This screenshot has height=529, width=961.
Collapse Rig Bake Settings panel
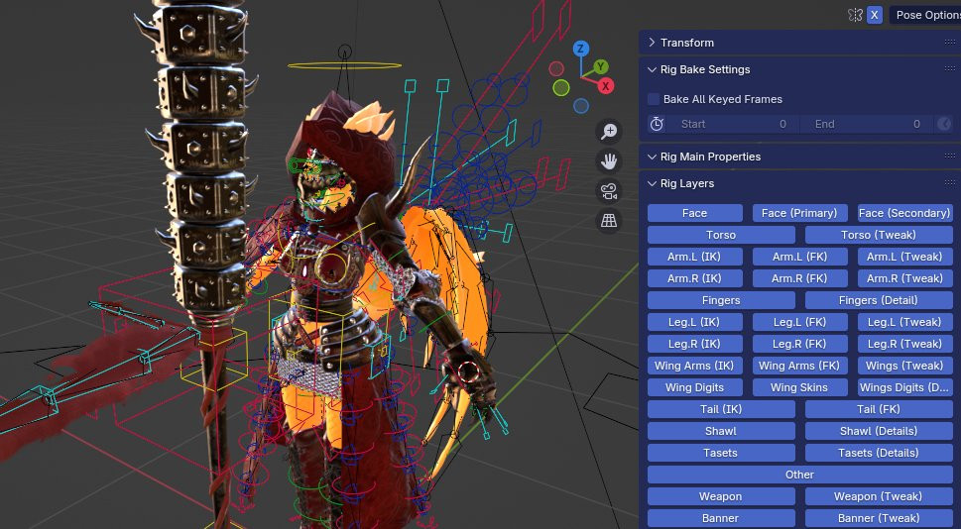(653, 69)
